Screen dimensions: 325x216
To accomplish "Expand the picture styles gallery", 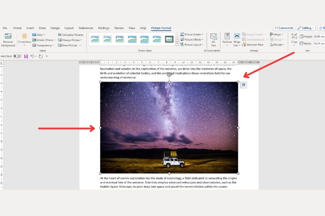I will click(x=177, y=44).
